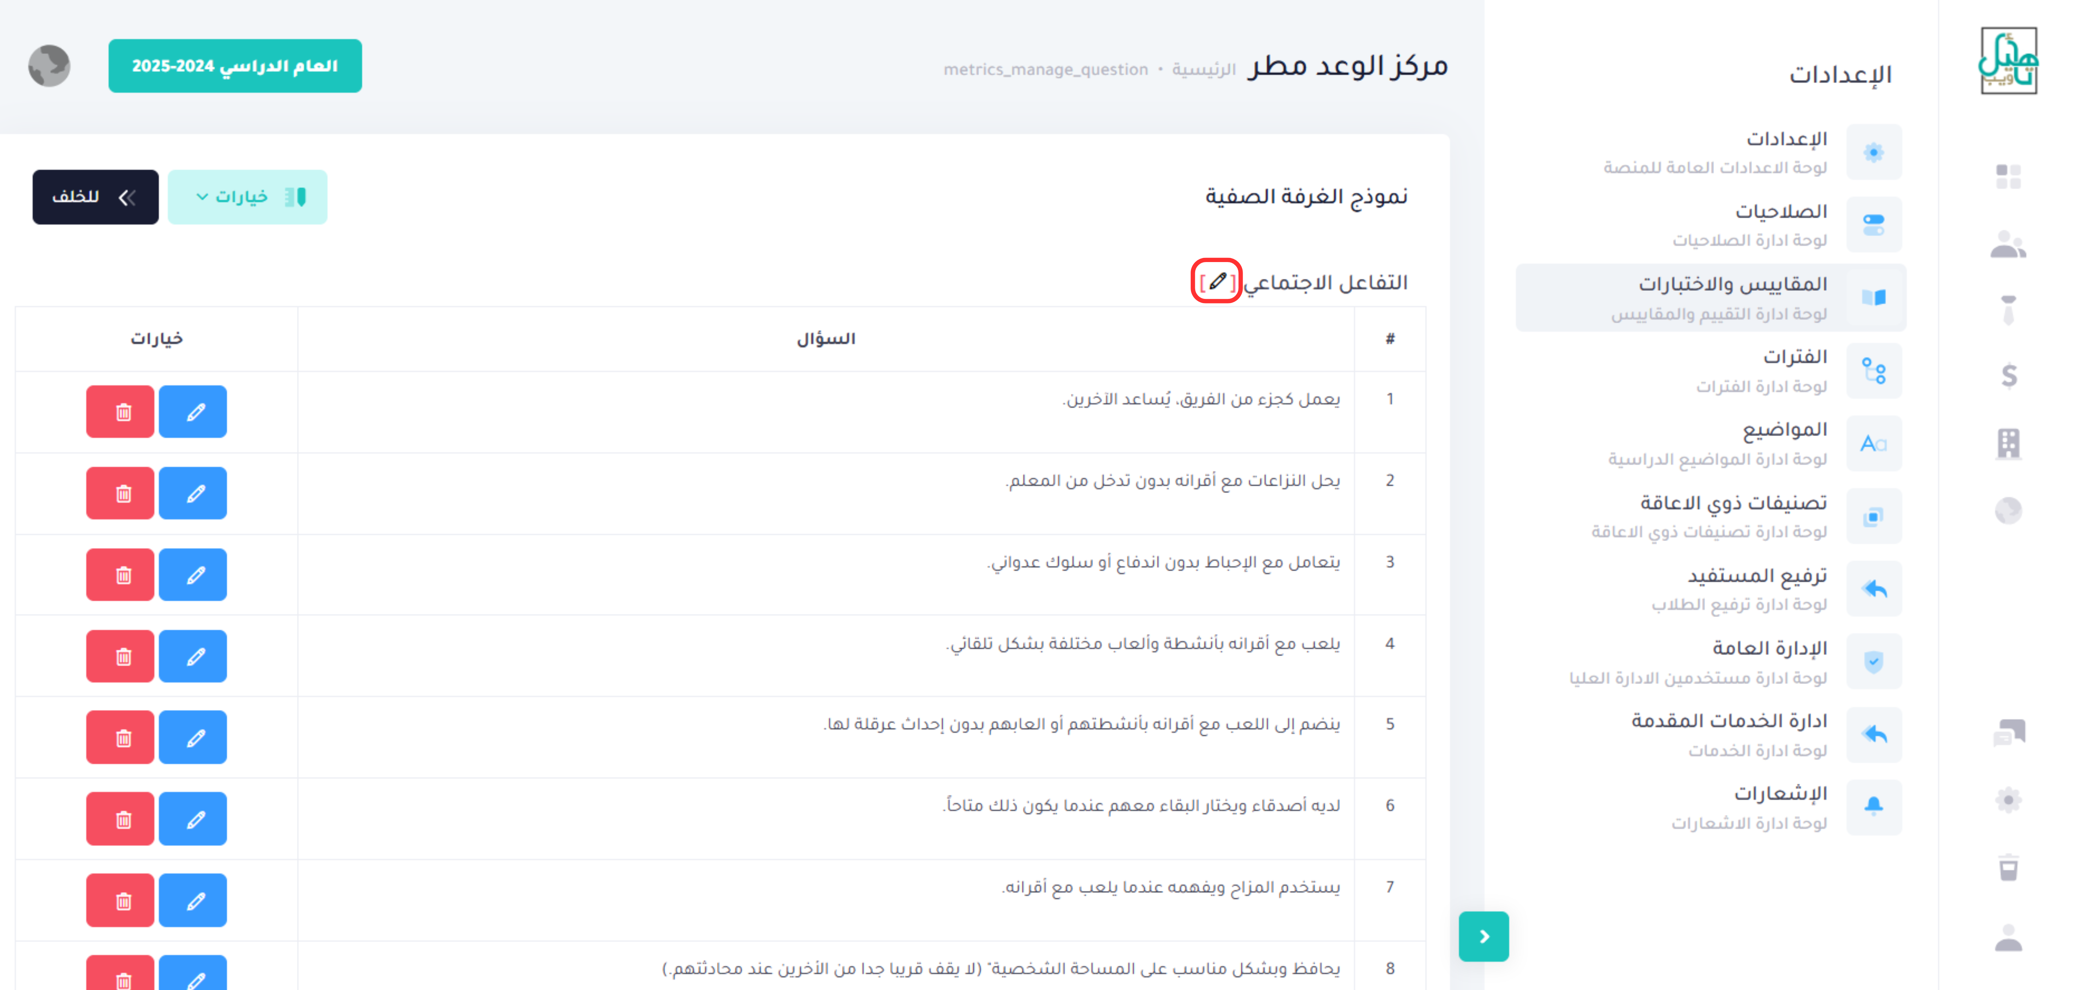Delete question 2 using its trash button
This screenshot has width=2076, height=990.
click(x=120, y=493)
